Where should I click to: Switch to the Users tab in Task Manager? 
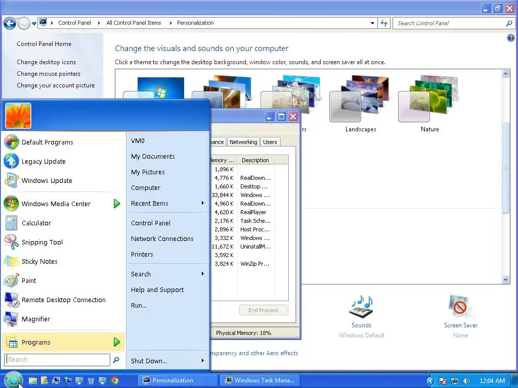click(270, 142)
